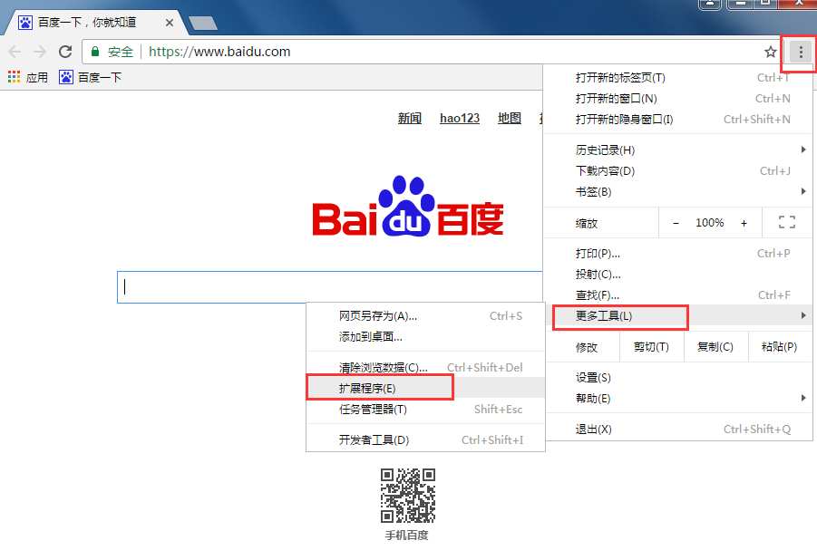This screenshot has width=817, height=560.
Task: Click the bookmark star in the address bar
Action: tap(770, 52)
